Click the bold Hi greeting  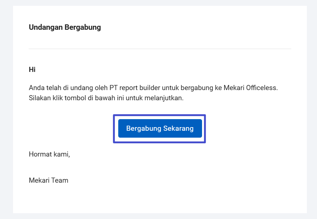(x=32, y=69)
